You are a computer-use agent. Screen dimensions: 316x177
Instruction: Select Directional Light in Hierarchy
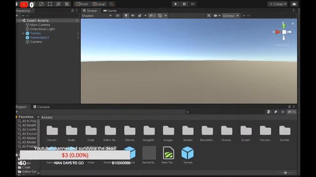point(42,29)
